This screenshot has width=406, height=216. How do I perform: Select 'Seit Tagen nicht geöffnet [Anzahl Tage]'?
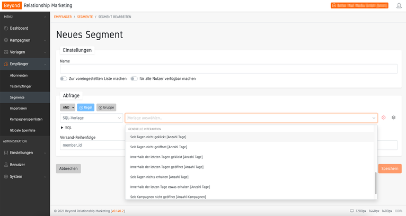158,147
